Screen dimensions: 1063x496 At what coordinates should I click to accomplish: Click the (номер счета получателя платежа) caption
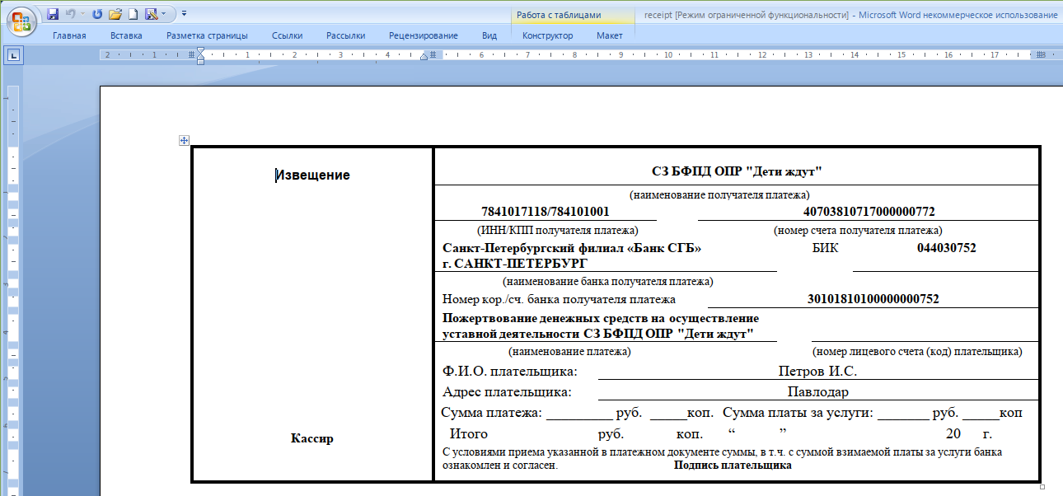pos(858,231)
